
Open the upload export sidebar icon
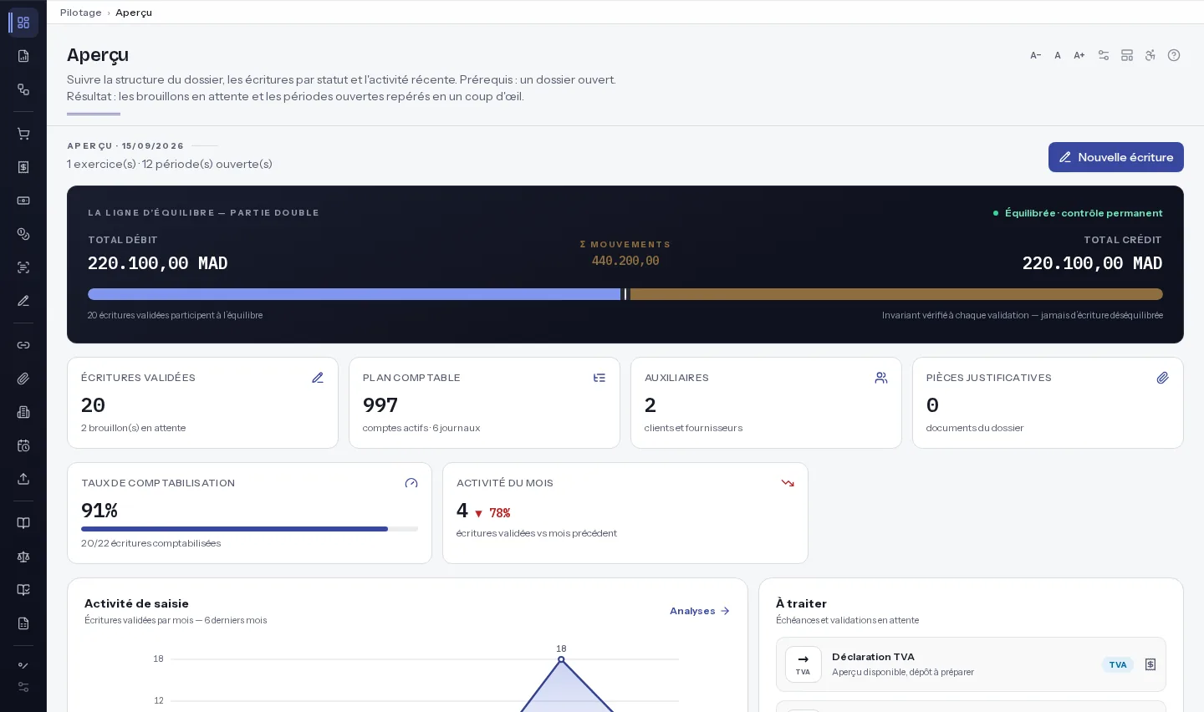23,479
